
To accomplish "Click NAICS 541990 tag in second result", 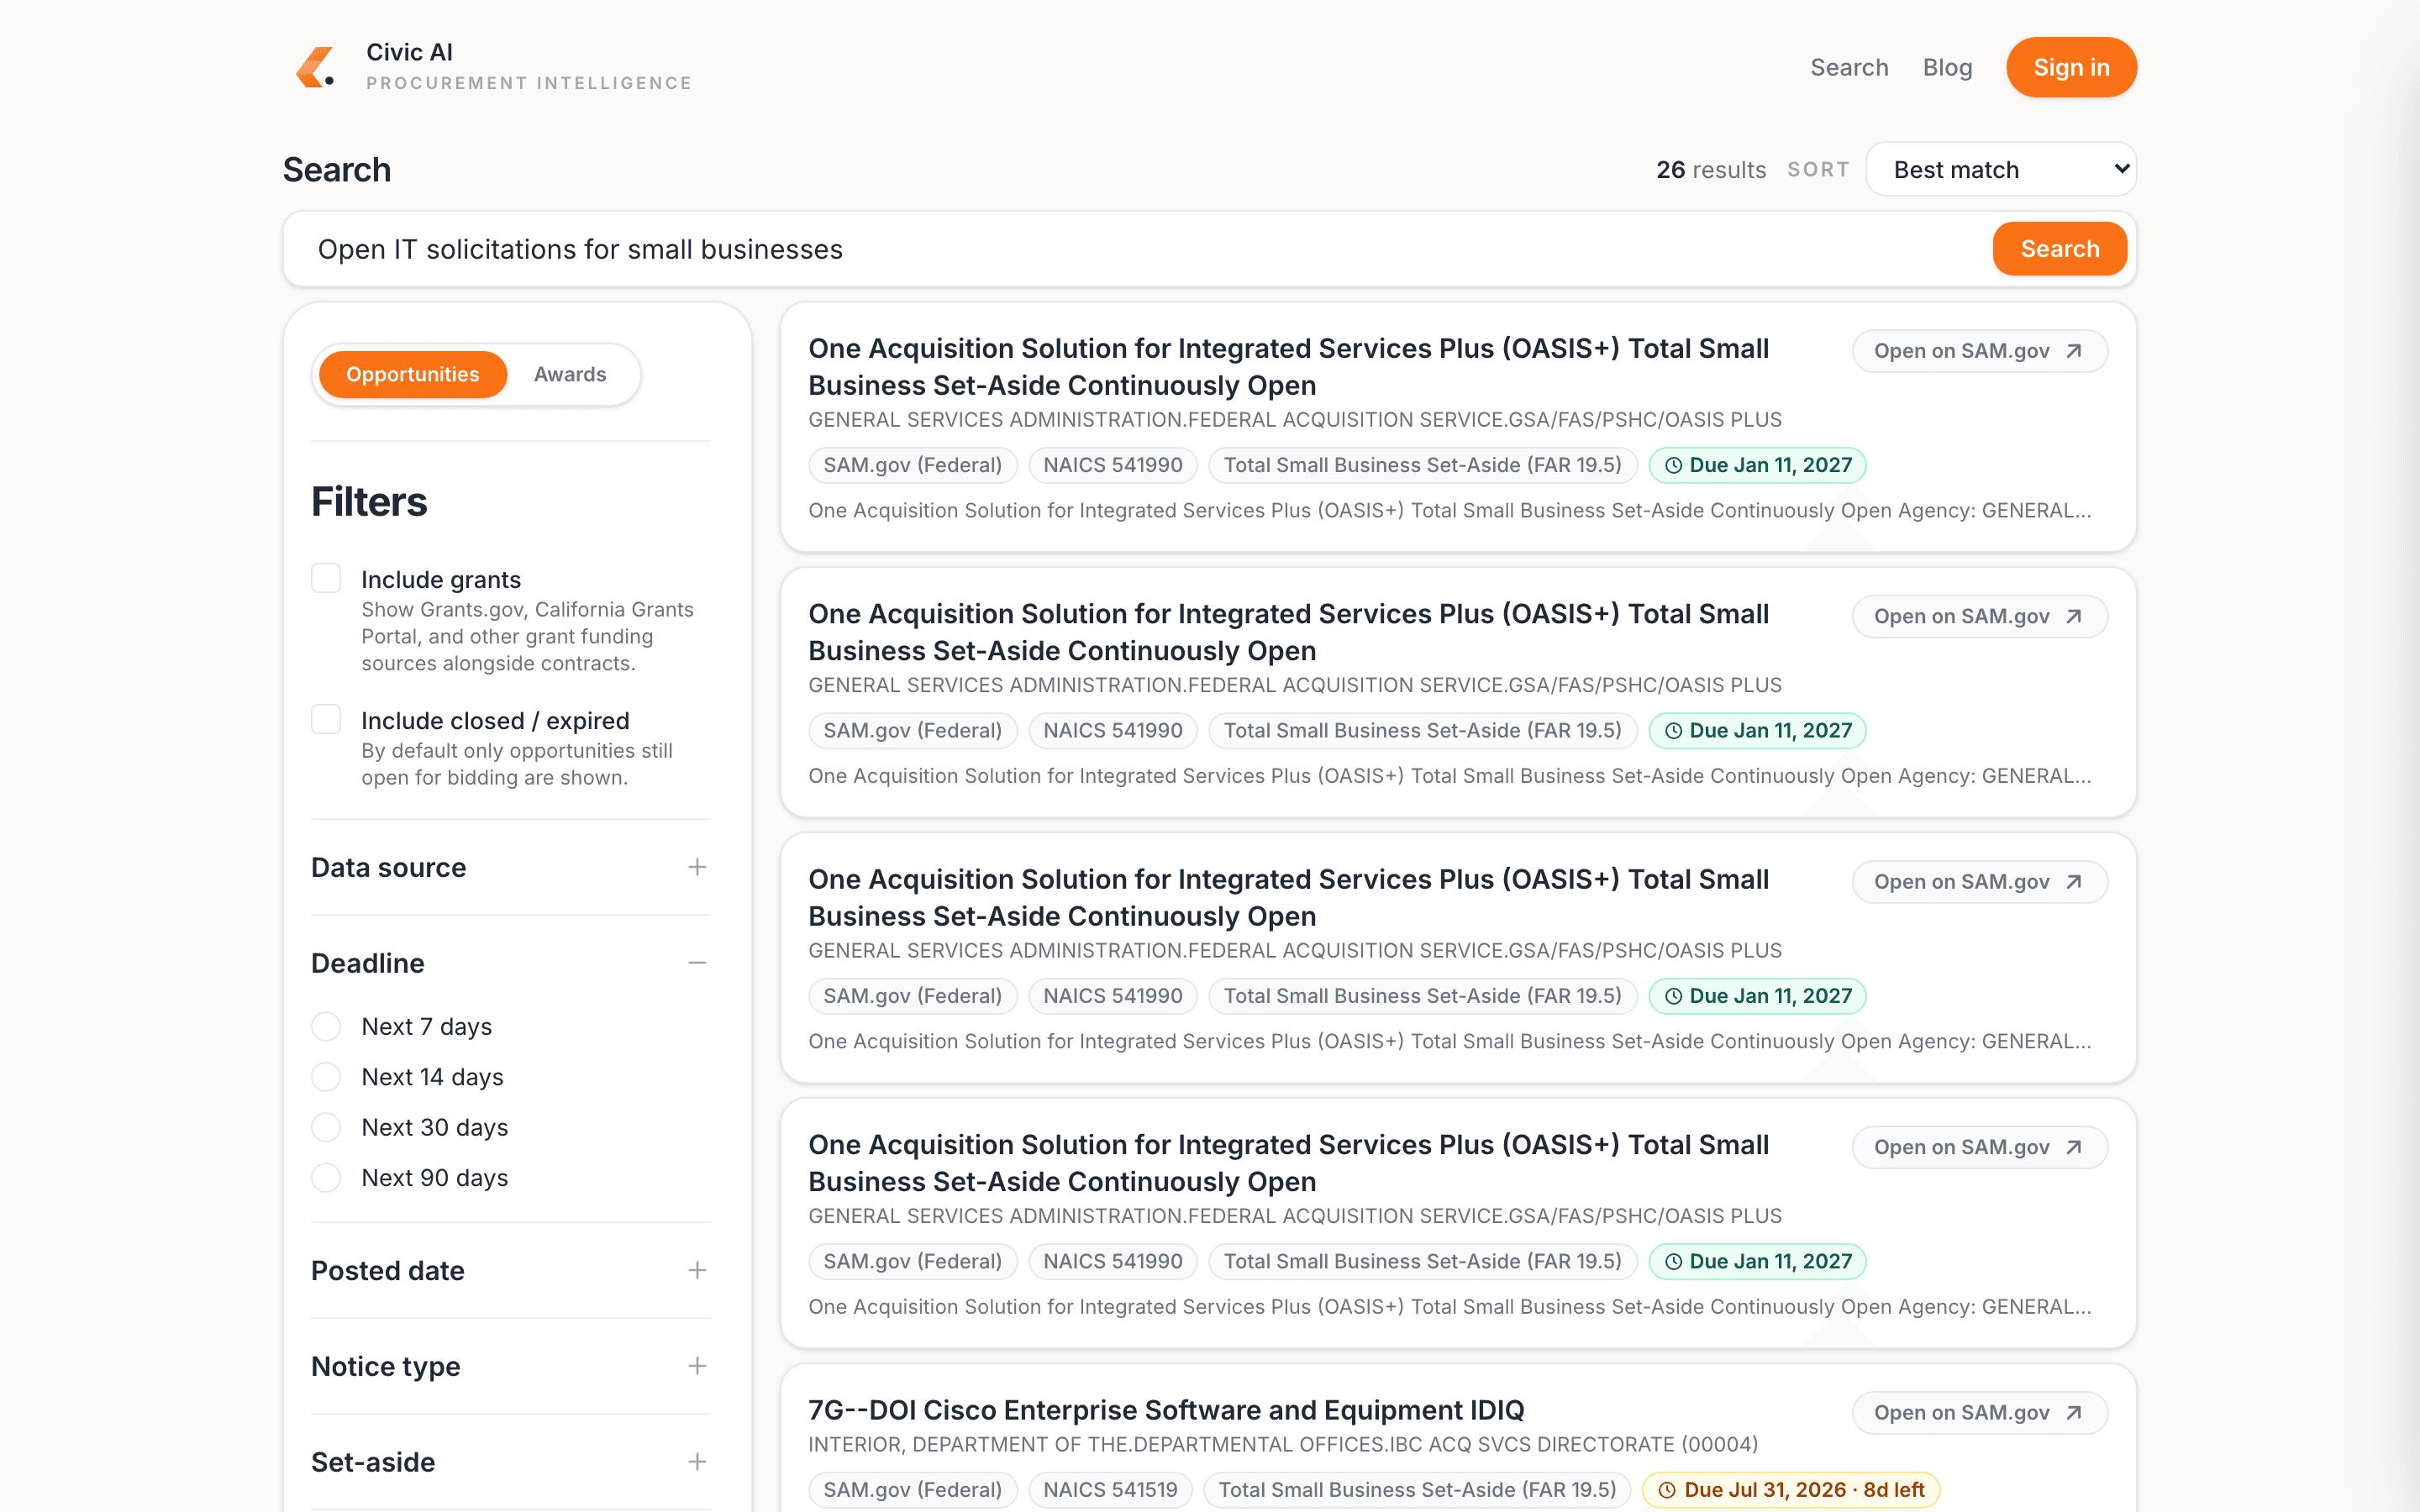I will coord(1113,730).
